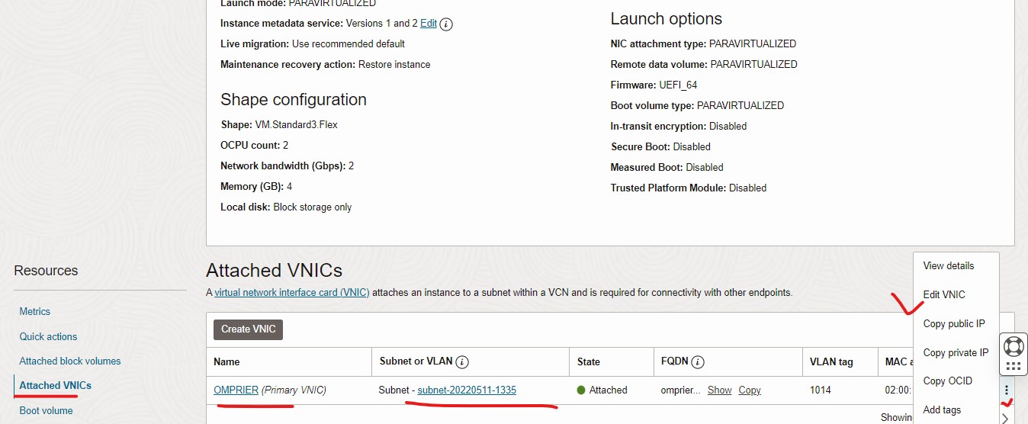Copy the FQDN using the Copy link
1028x424 pixels.
coord(749,390)
